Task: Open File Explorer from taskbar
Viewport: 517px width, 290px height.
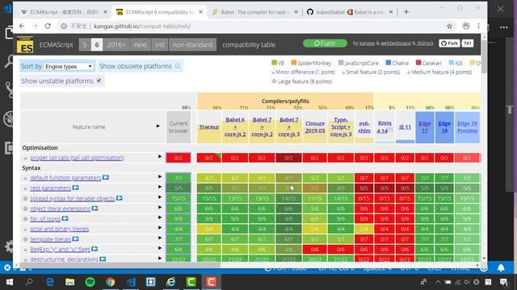Action: pyautogui.click(x=70, y=282)
